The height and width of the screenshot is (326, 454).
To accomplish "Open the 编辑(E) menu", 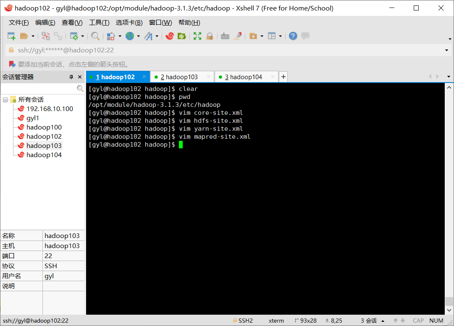I will (45, 23).
